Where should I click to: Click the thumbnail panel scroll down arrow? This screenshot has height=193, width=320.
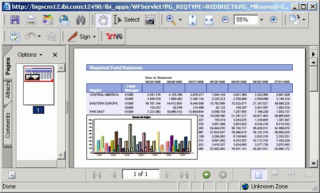(x=61, y=155)
